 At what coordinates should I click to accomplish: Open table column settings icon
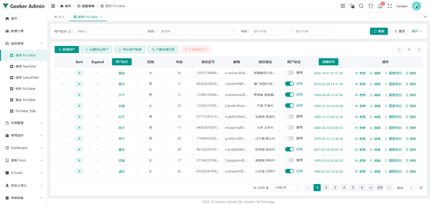pyautogui.click(x=409, y=50)
